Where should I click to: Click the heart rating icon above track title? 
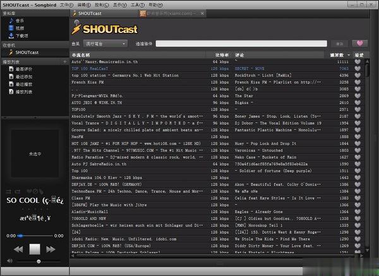coord(29,191)
